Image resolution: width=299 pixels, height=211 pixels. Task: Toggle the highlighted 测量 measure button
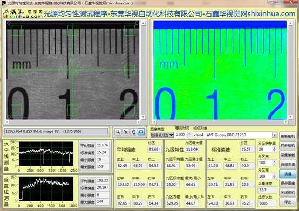tap(288, 174)
